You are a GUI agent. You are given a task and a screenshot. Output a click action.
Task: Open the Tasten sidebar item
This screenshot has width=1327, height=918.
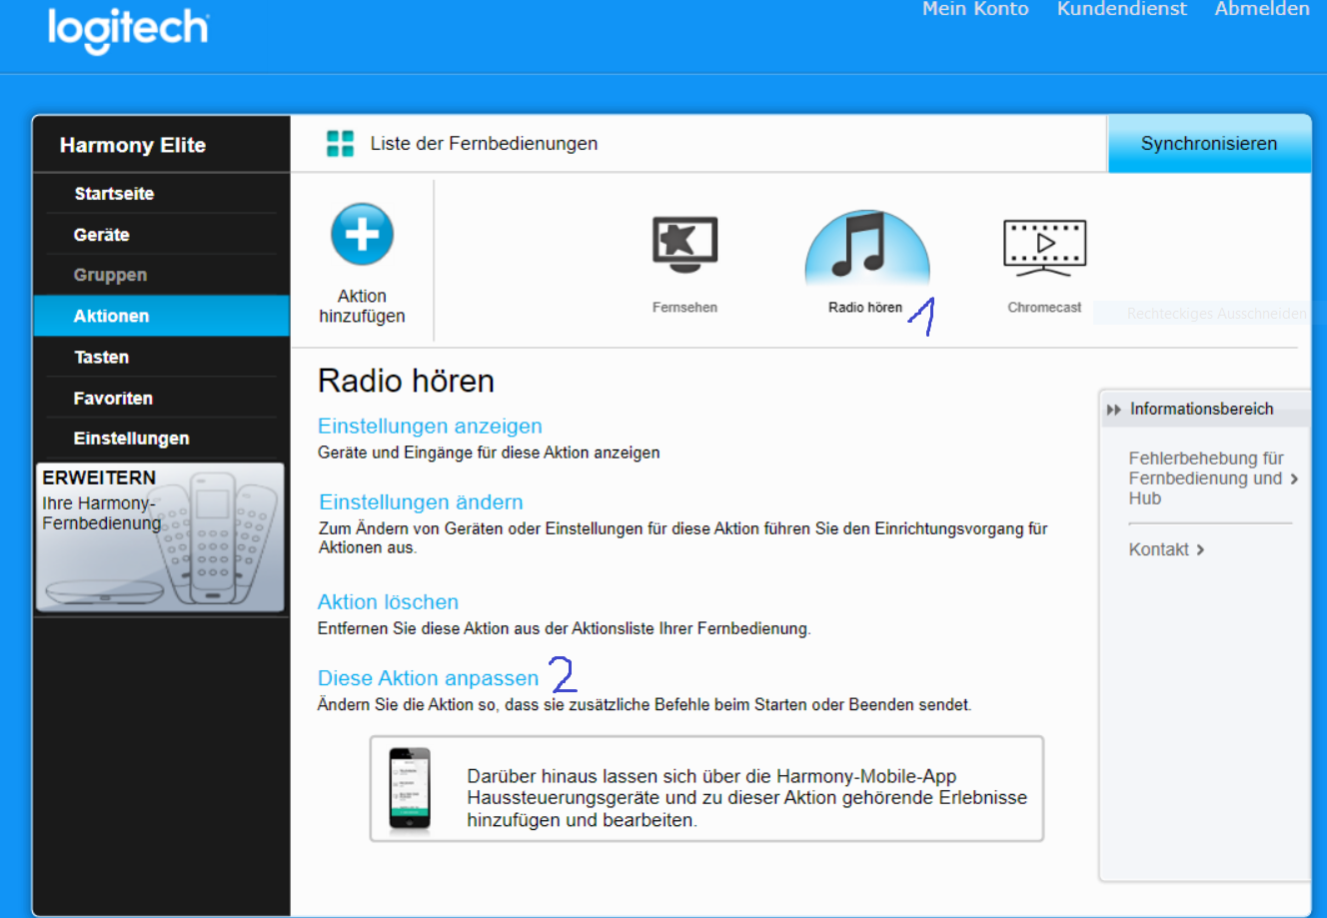point(101,357)
